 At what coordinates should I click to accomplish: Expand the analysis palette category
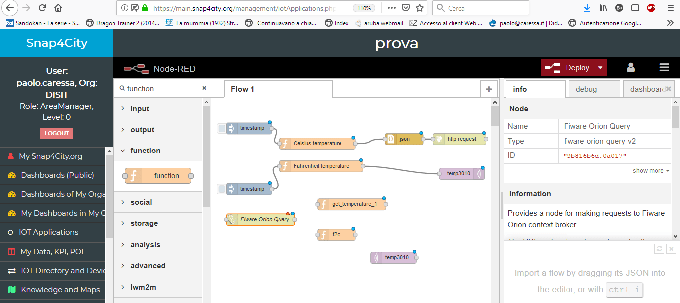coord(158,245)
